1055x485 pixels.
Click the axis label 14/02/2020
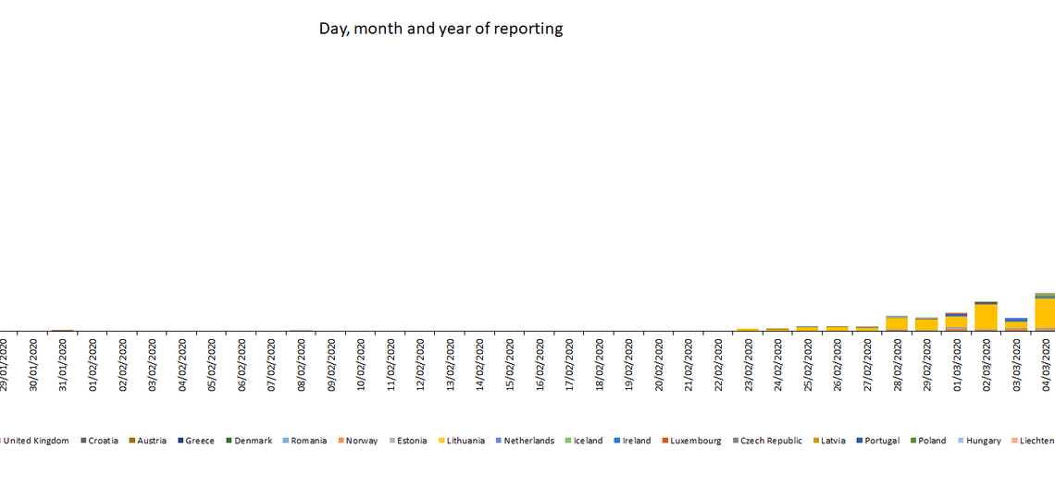coord(479,365)
